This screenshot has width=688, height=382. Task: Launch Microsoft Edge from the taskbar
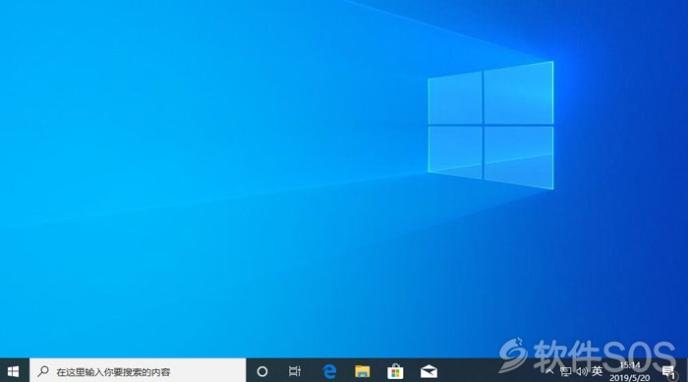329,371
